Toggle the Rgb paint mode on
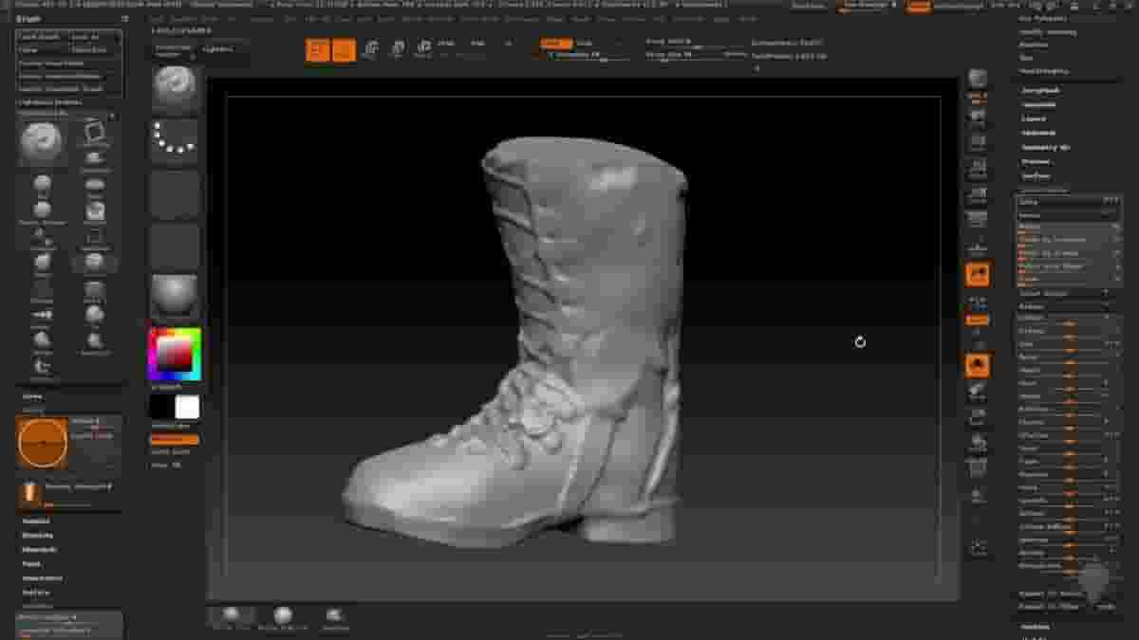Viewport: 1139px width, 640px height. coord(479,44)
